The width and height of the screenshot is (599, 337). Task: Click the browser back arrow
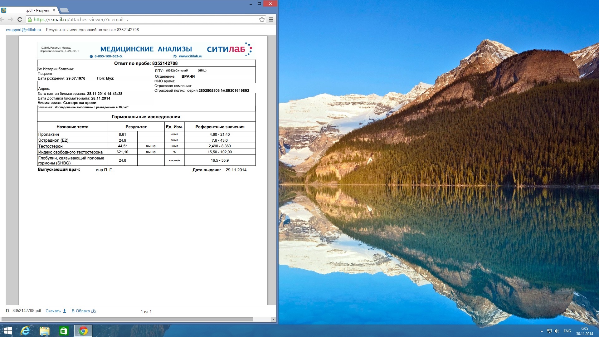[2, 19]
